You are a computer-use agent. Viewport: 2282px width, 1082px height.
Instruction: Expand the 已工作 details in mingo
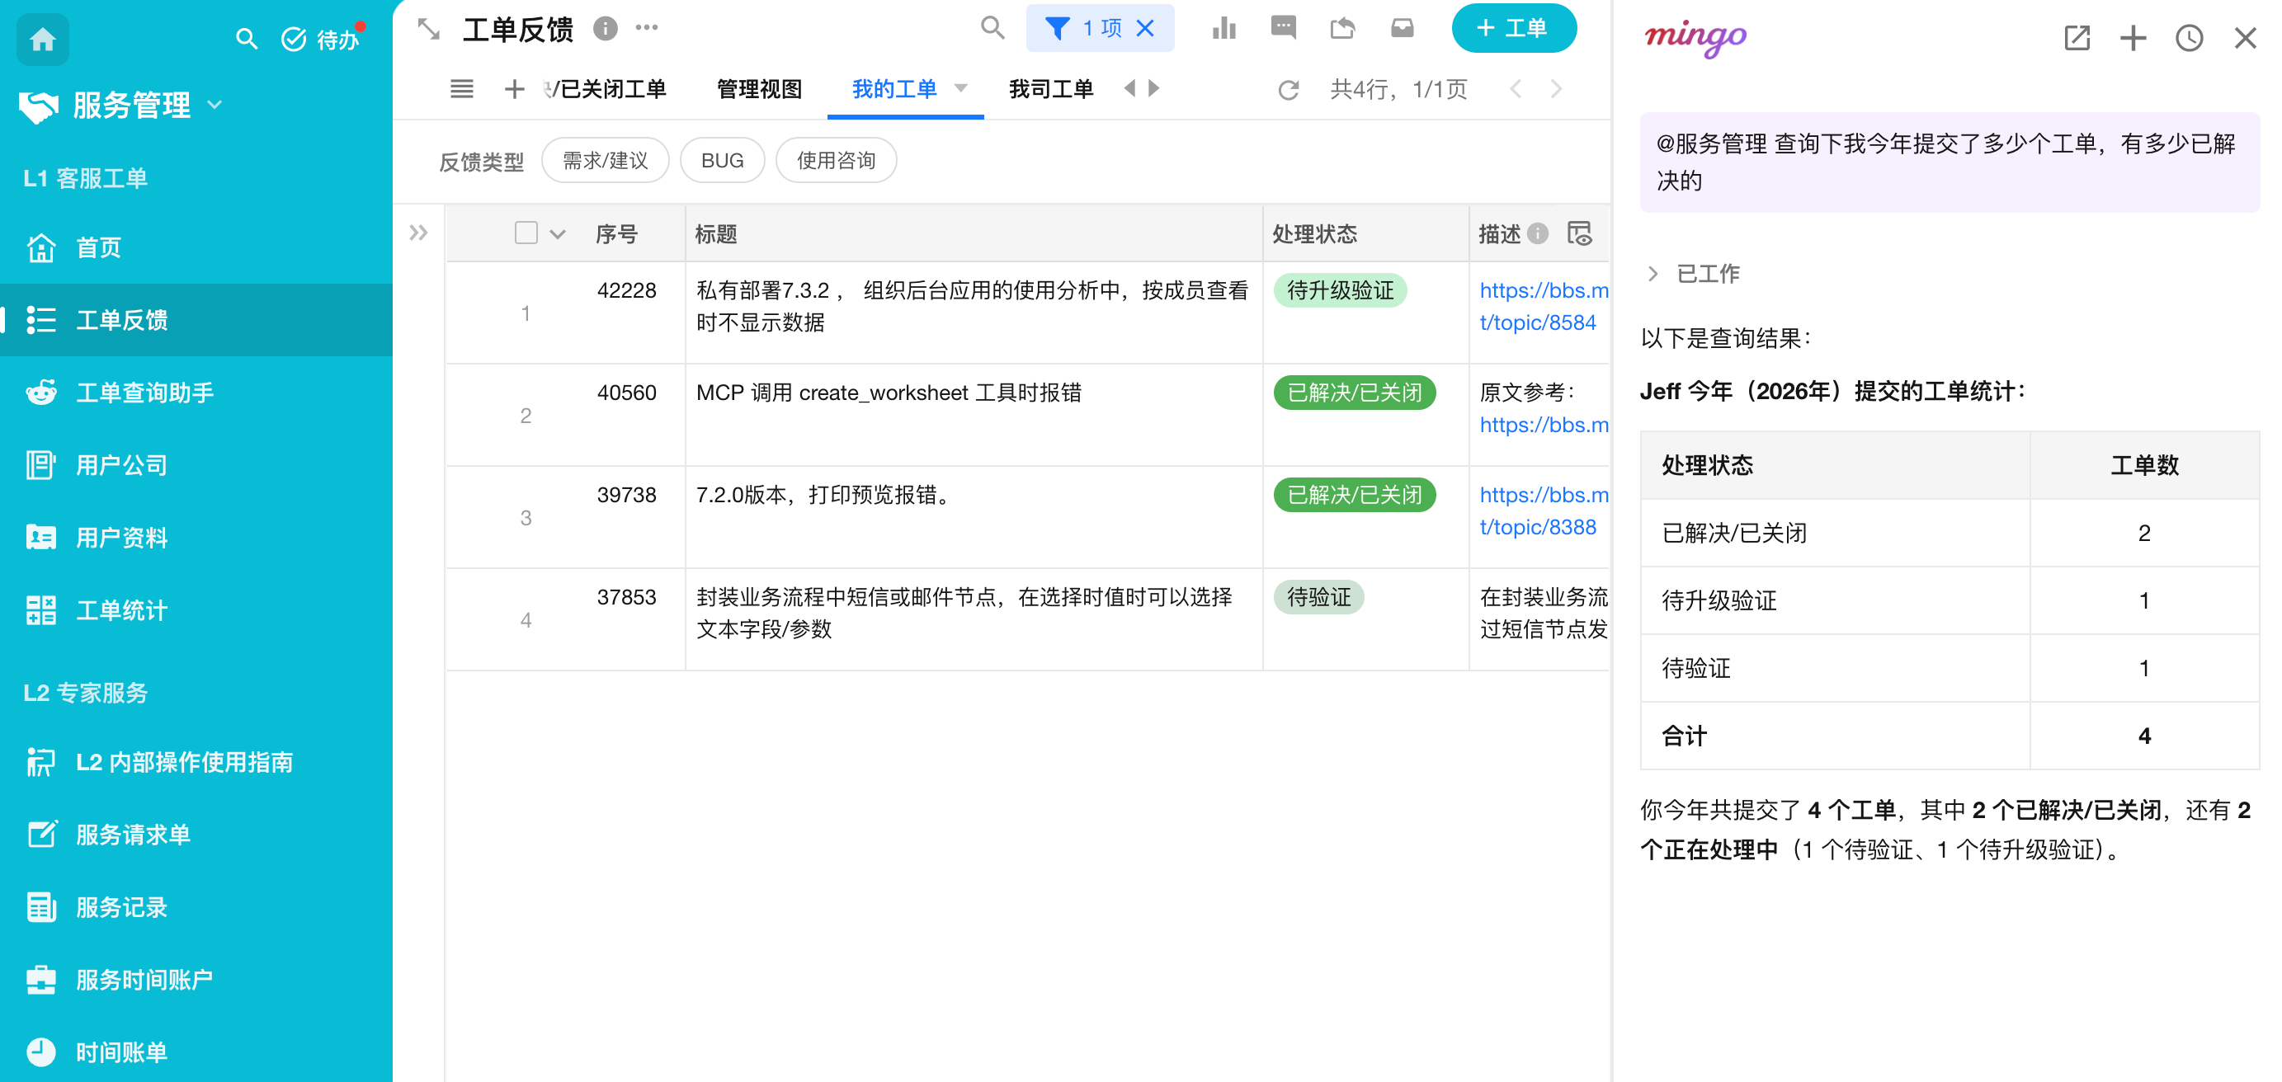[x=1693, y=274]
